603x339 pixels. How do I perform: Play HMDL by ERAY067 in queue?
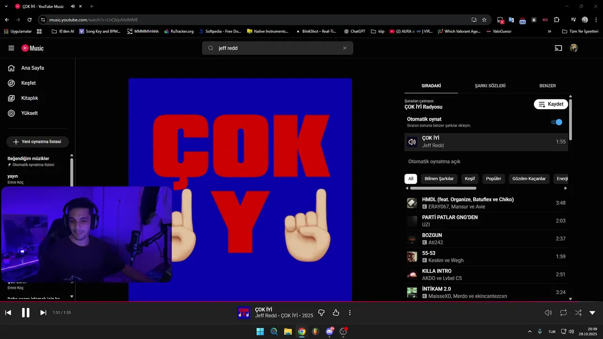point(486,203)
